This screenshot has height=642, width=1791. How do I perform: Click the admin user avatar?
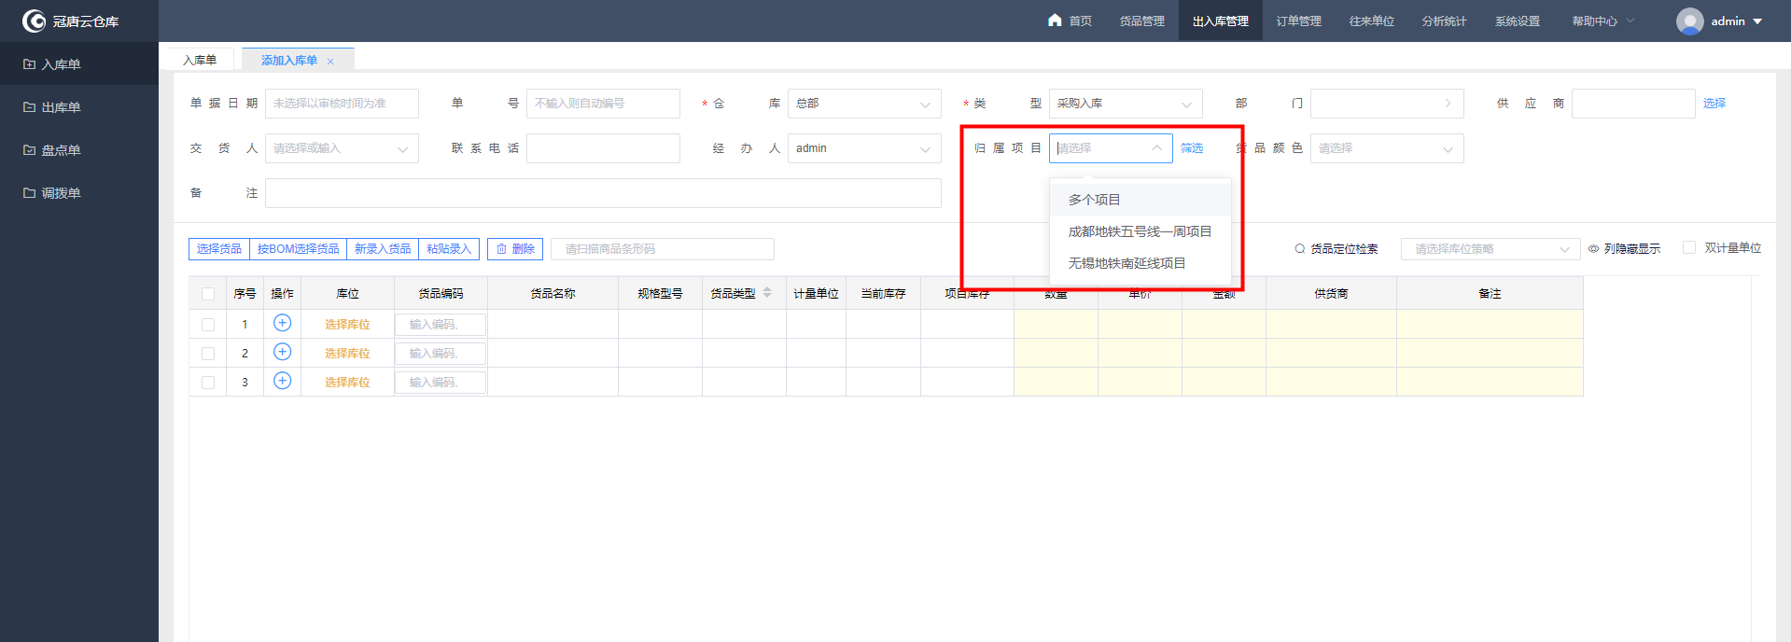(1689, 21)
